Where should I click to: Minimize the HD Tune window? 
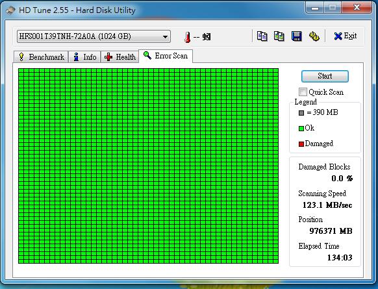click(x=315, y=8)
